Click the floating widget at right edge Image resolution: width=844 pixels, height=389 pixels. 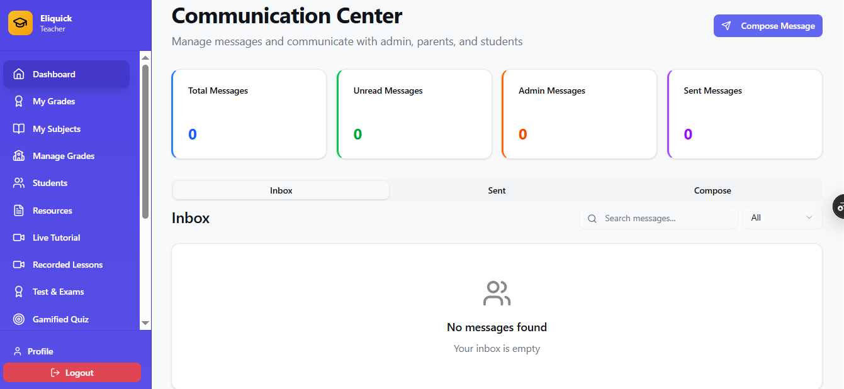click(838, 207)
